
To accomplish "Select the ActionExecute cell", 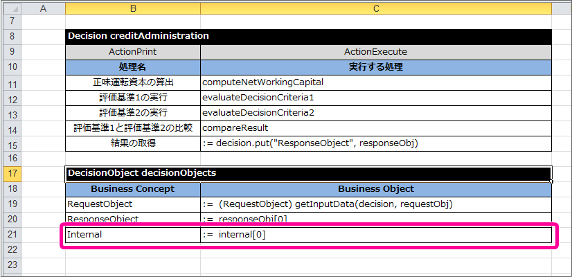I will coord(375,52).
